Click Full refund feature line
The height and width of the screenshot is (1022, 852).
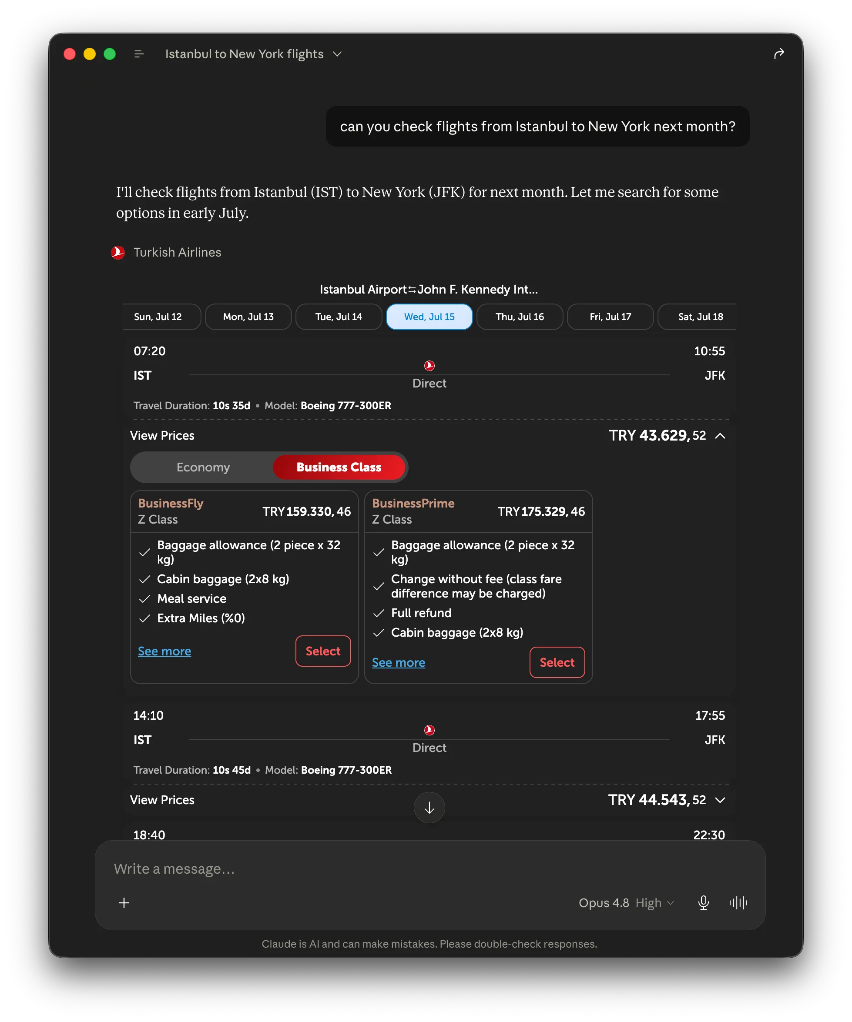[x=421, y=613]
